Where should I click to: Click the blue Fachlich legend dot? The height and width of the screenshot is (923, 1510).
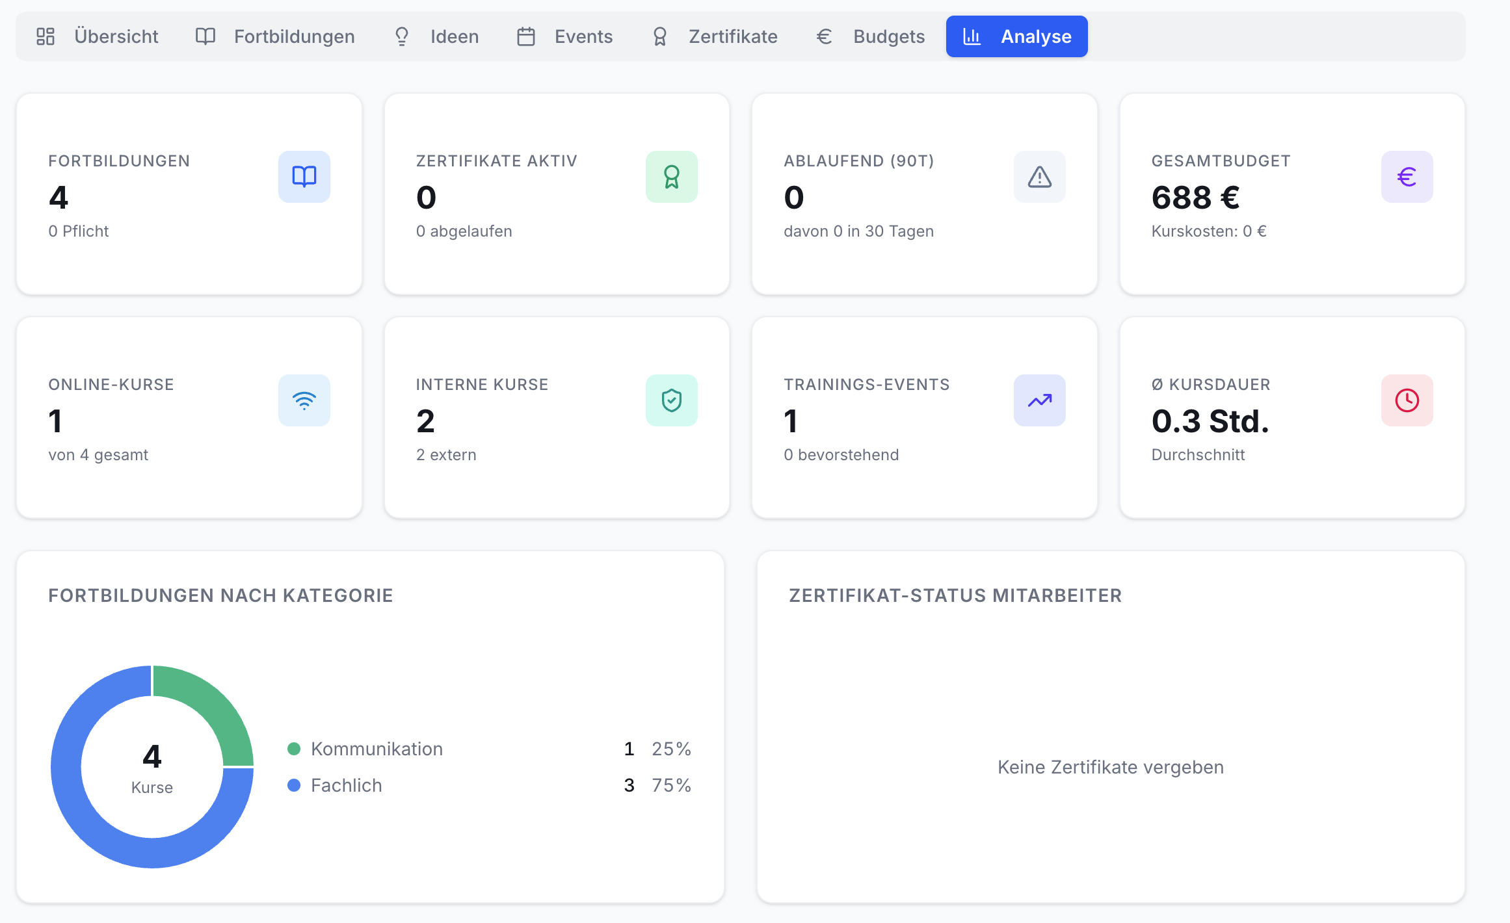pyautogui.click(x=294, y=785)
